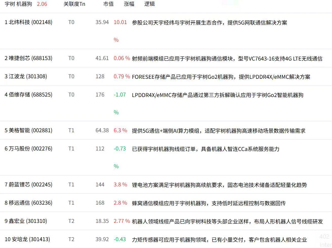Select 移远通信 (603236) row name
This screenshot has width=332, height=248.
tap(29, 203)
